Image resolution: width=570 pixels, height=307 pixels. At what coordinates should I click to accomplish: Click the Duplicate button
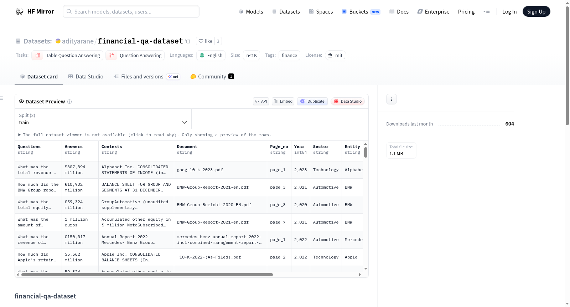312,101
